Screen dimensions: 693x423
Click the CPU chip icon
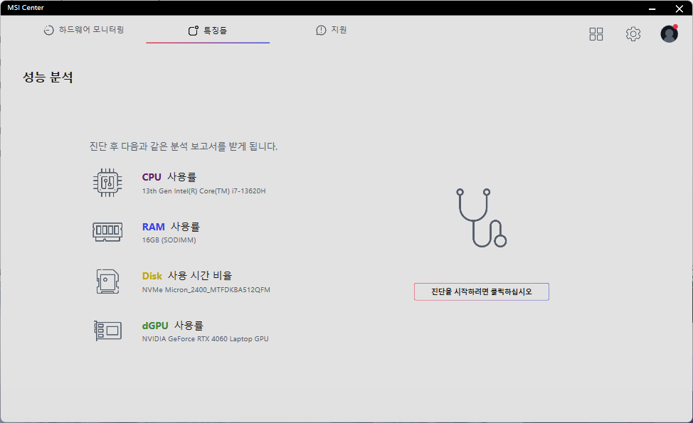pos(107,183)
